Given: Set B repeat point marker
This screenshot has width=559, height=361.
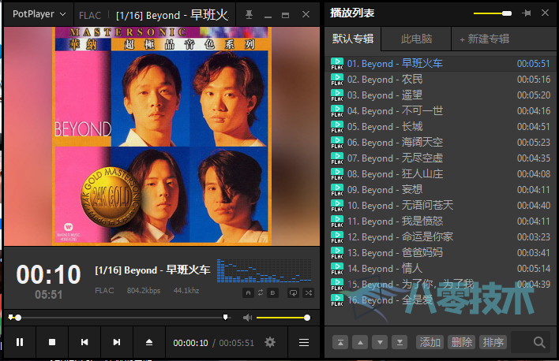Looking at the screenshot, I should (x=272, y=293).
